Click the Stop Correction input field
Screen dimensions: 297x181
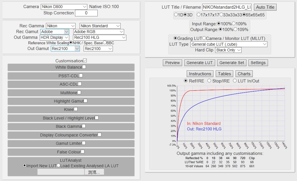(x=86, y=13)
